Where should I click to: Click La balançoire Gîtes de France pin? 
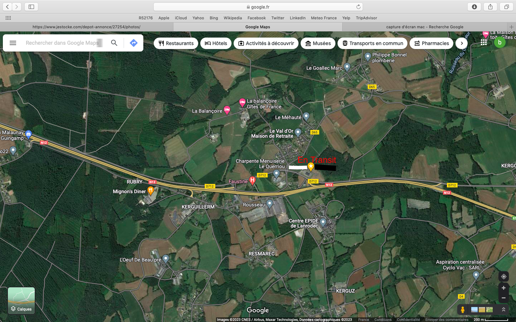coord(242,103)
